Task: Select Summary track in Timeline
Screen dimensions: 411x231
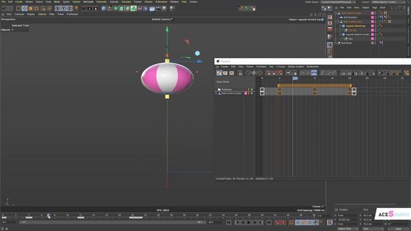Action: (227, 90)
